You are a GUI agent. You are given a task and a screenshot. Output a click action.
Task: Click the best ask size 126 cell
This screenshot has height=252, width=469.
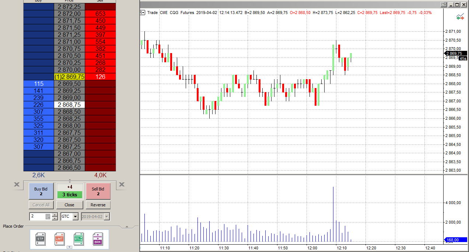tap(100, 77)
